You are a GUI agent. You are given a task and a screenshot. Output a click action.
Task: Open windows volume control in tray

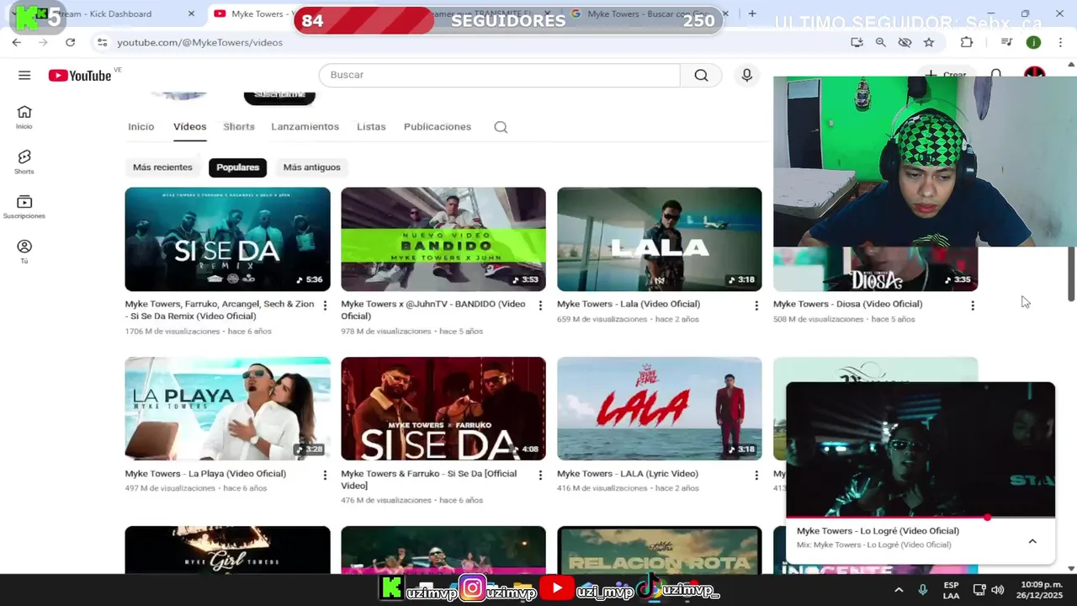tap(998, 589)
